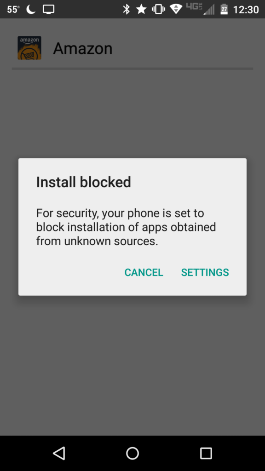Tap the Install blocked dialog title
The height and width of the screenshot is (471, 265).
tap(84, 182)
